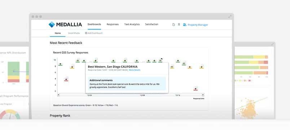Click the first green response marker at left
The width and height of the screenshot is (290, 130).
pyautogui.click(x=60, y=64)
